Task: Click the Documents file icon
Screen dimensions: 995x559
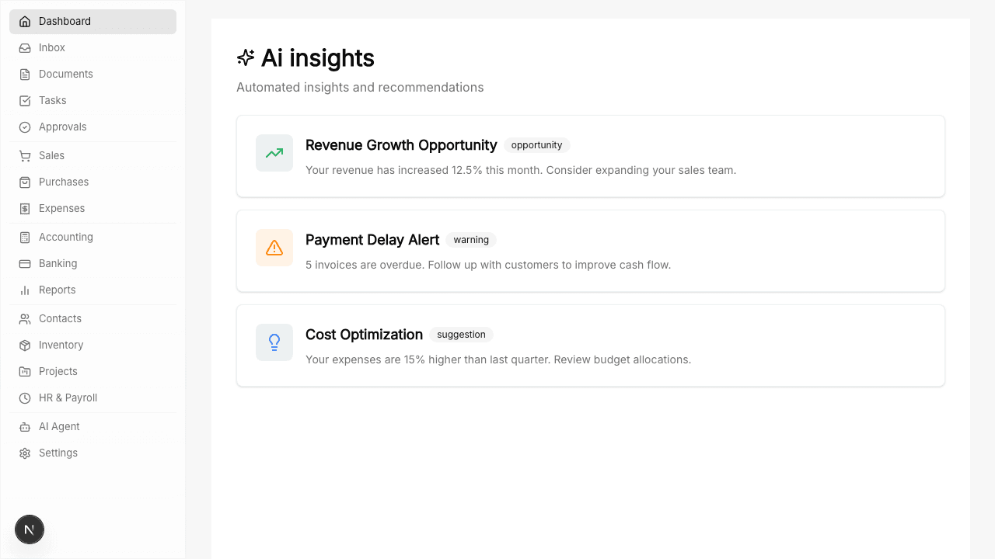Action: point(25,75)
